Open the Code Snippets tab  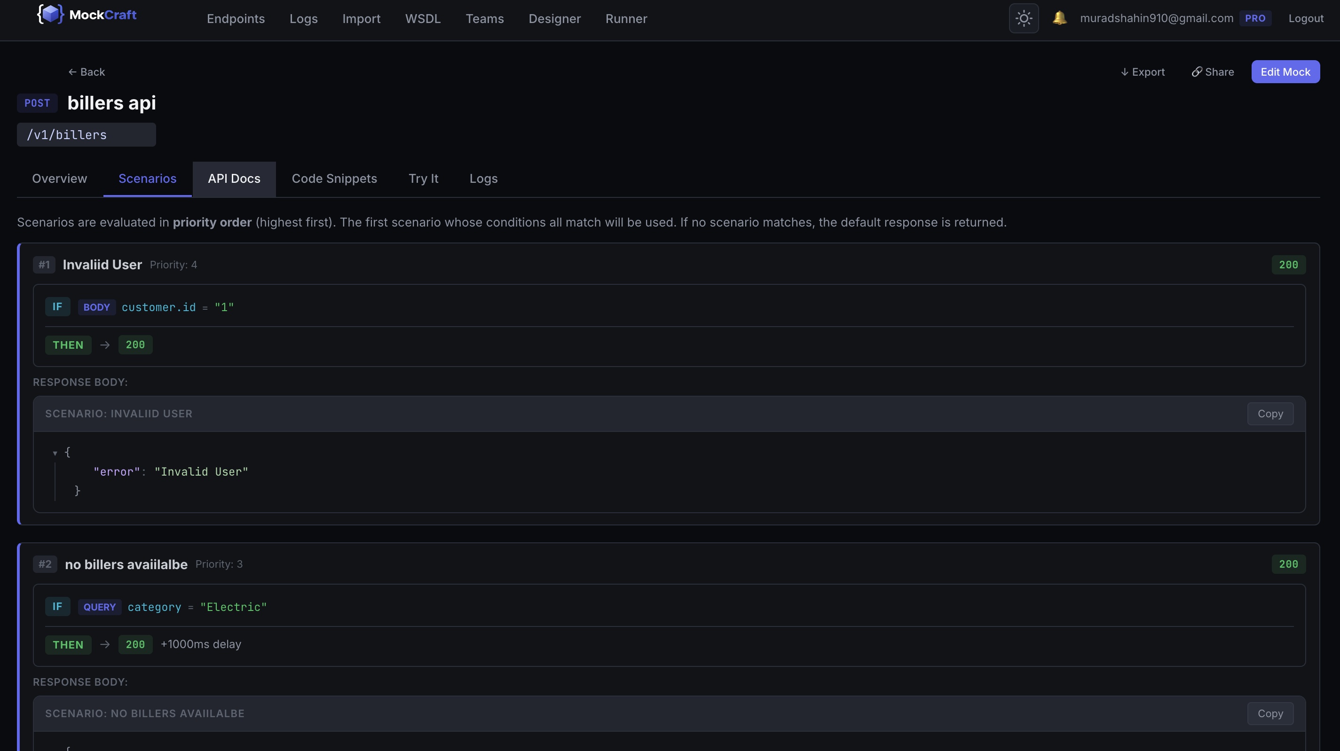334,179
